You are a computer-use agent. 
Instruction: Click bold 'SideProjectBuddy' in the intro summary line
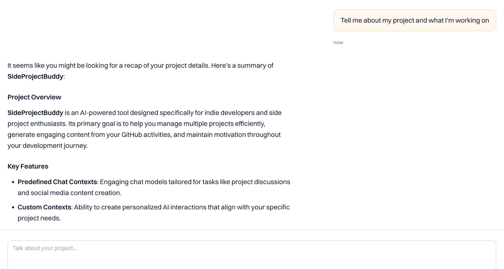(35, 76)
